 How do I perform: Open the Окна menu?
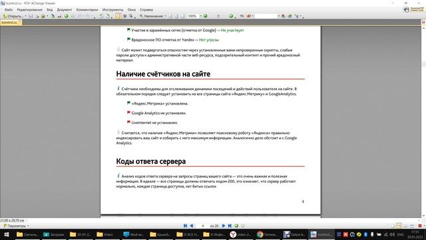click(x=132, y=9)
